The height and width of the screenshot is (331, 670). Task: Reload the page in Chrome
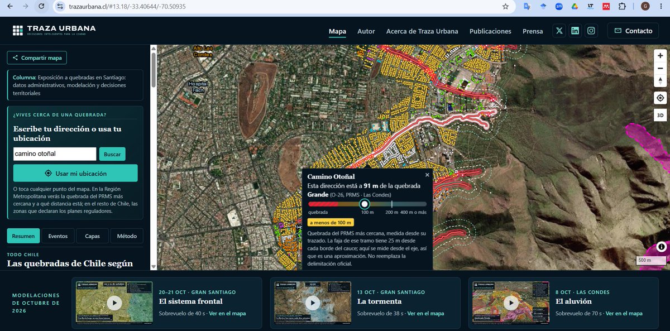coord(41,7)
